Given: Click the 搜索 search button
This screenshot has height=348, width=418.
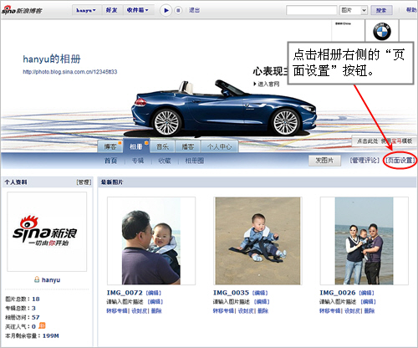Looking at the screenshot, I should 381,10.
